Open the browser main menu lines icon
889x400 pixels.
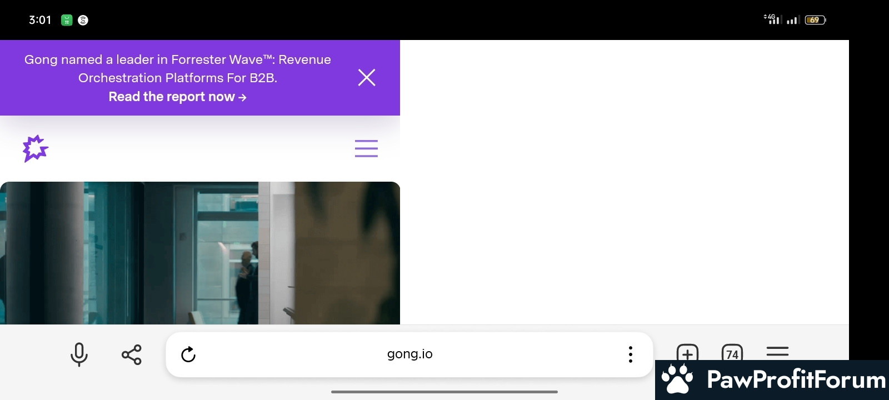(x=777, y=352)
